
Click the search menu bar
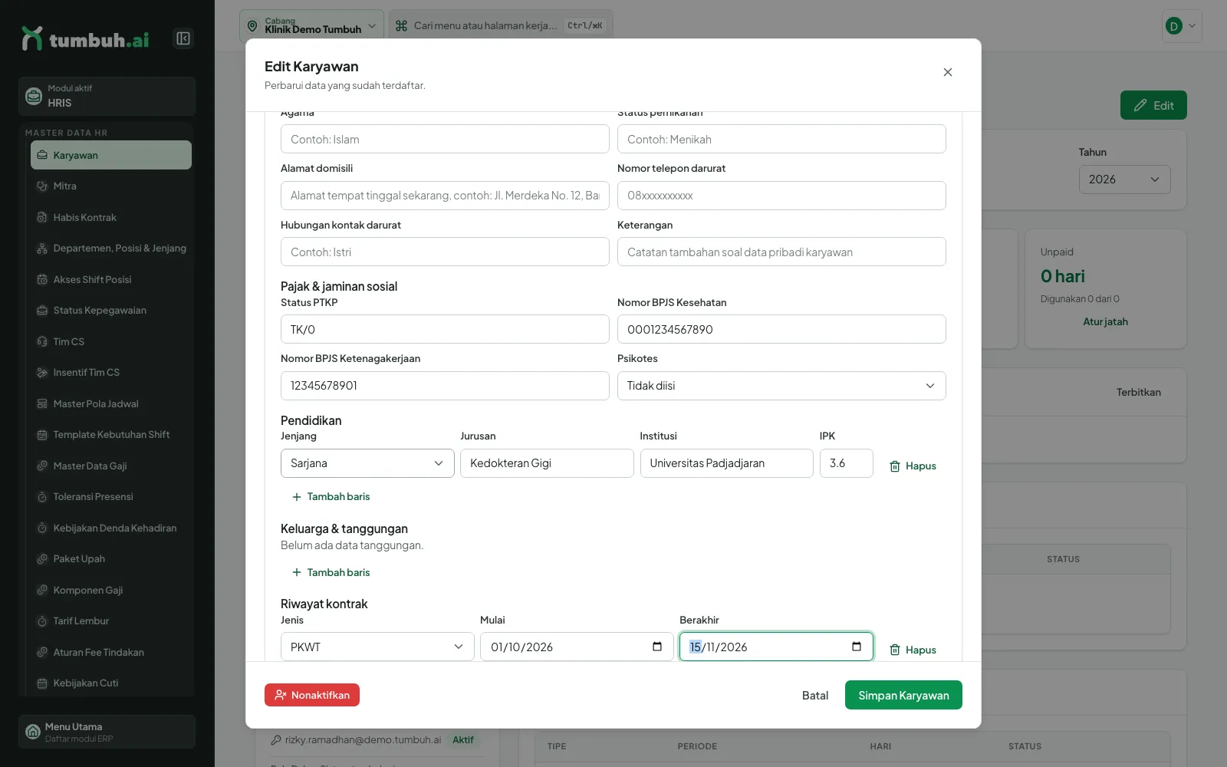coord(501,26)
